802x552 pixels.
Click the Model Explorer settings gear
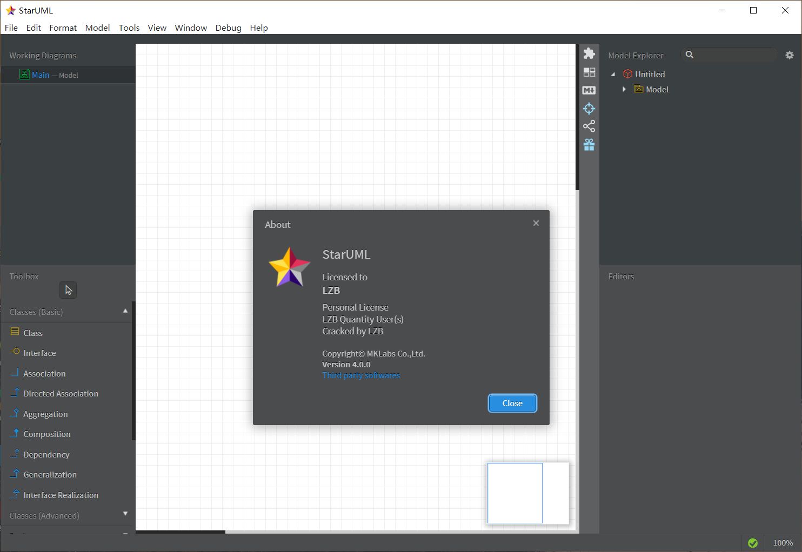tap(790, 55)
